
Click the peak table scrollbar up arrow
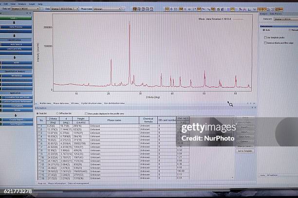pos(233,118)
